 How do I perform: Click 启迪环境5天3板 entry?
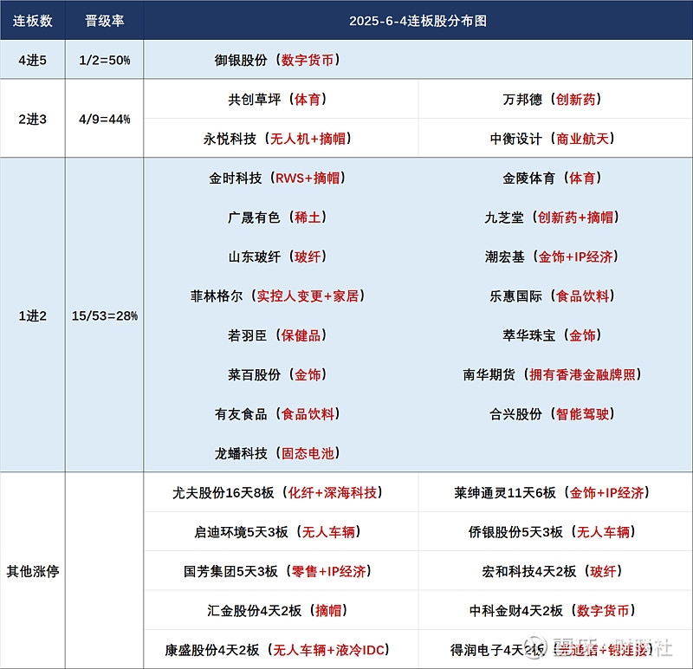pyautogui.click(x=277, y=532)
